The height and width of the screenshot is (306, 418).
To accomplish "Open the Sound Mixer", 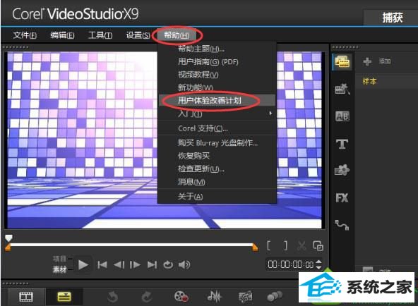I will point(215,296).
